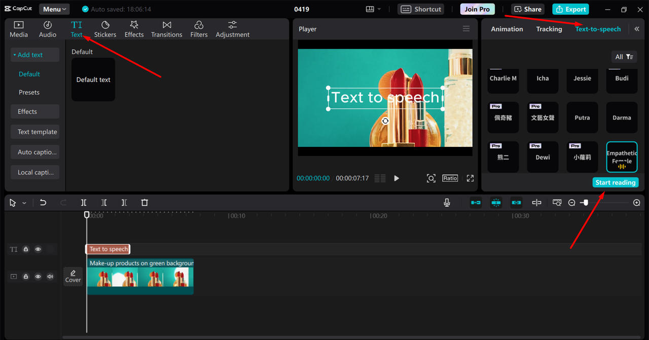Select the Default text thumbnail

(93, 80)
